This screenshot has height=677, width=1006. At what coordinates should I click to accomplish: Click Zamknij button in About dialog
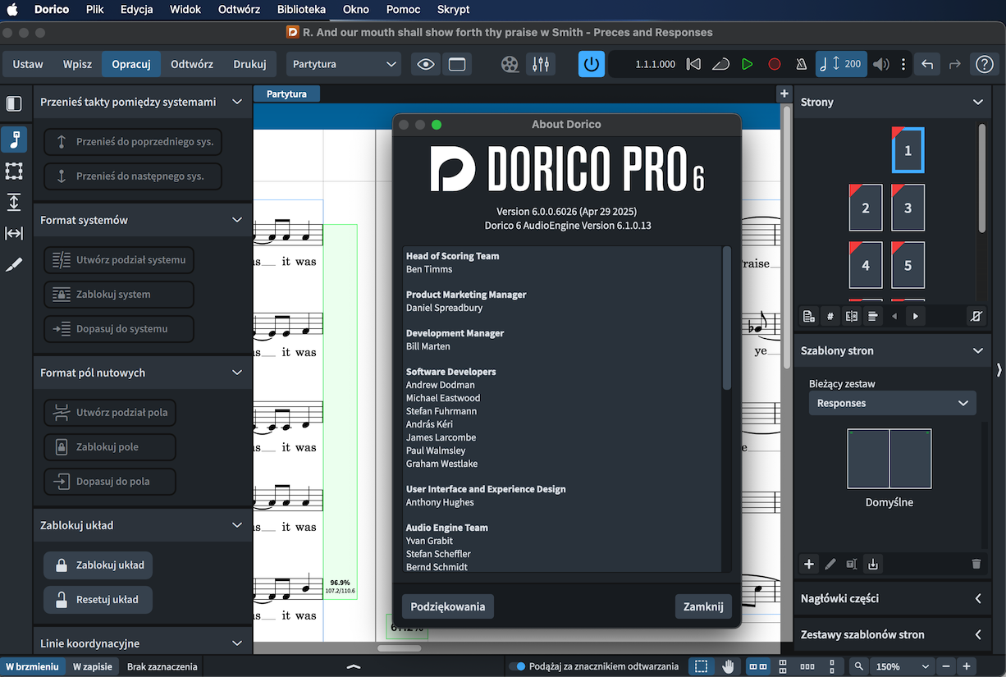(x=703, y=606)
